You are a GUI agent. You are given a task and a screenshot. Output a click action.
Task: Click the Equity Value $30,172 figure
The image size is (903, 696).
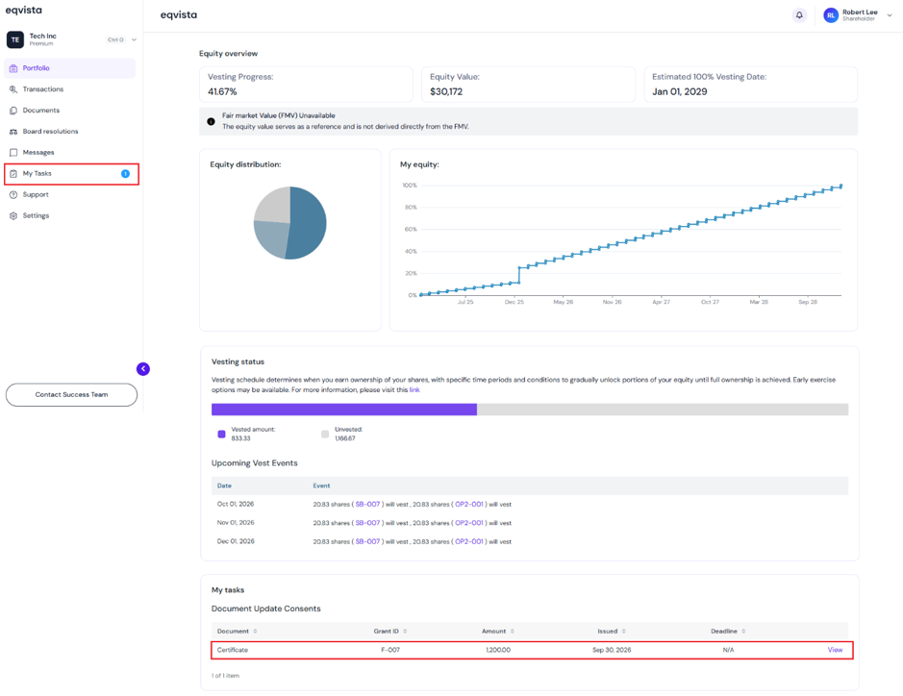pos(446,91)
